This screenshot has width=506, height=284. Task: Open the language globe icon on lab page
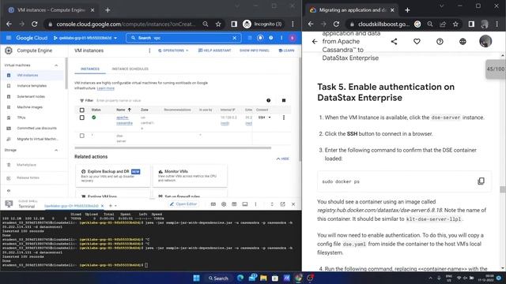click(463, 42)
